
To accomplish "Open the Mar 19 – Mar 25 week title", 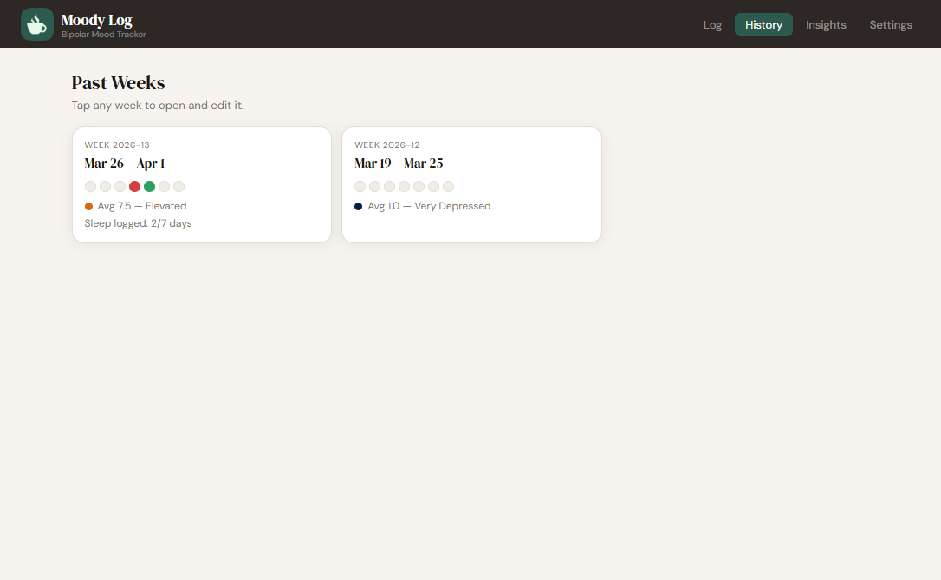I will [399, 164].
